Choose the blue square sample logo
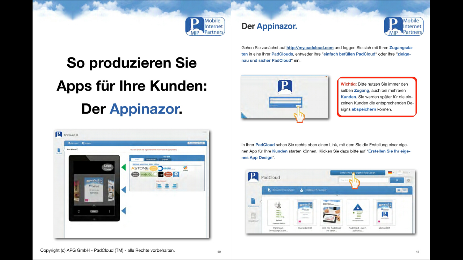This screenshot has width=463, height=260. (x=176, y=174)
